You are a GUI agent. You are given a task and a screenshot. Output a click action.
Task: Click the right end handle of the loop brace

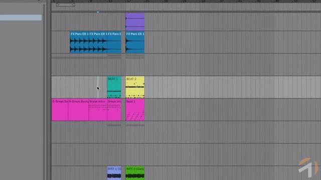tap(74, 4)
